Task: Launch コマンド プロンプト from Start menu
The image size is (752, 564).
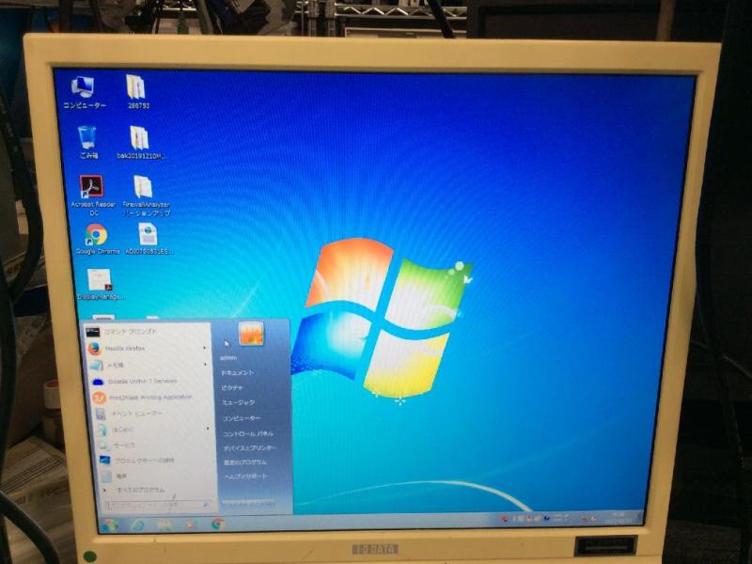Action: click(x=149, y=332)
